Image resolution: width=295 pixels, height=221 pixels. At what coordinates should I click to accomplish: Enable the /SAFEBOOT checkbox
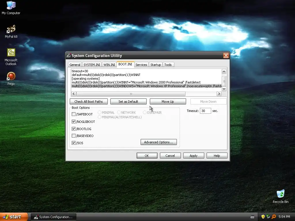73,114
